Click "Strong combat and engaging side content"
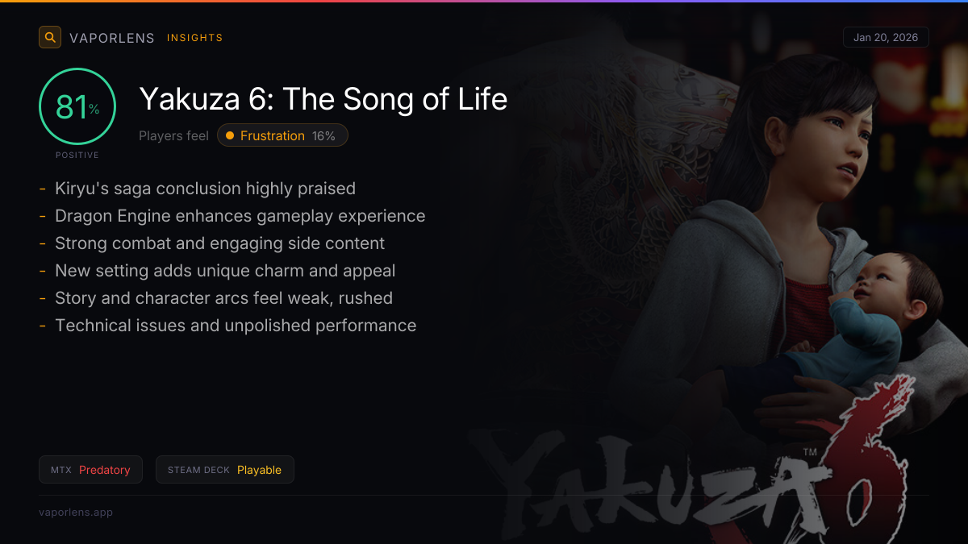 (x=219, y=243)
